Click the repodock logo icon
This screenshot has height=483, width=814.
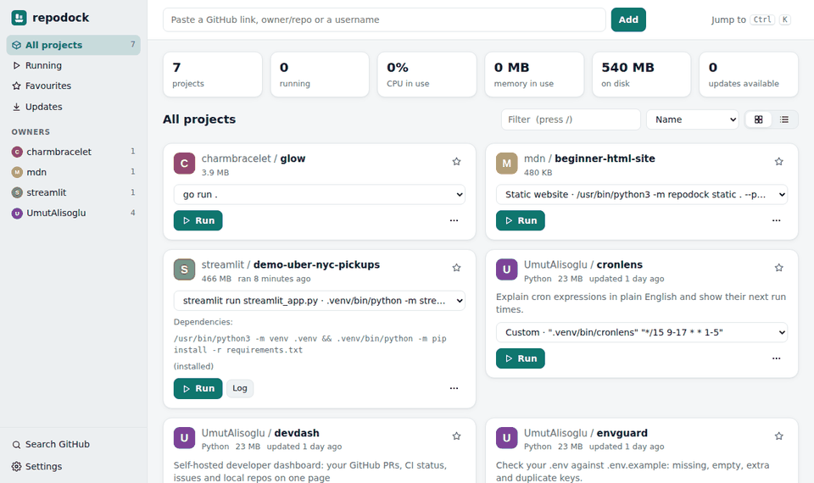(20, 18)
